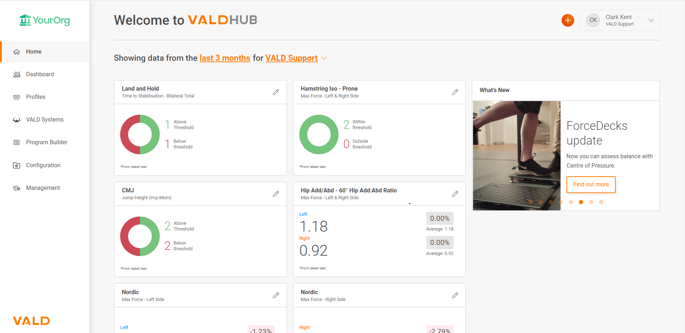Expand the chevron next to VALD Support heading
The width and height of the screenshot is (685, 333).
click(324, 58)
